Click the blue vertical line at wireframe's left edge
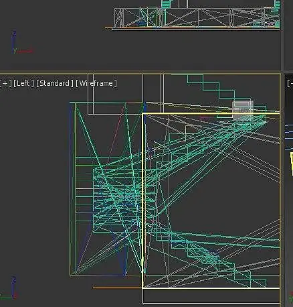Screen dimensions: 293x307 (x=71, y=190)
